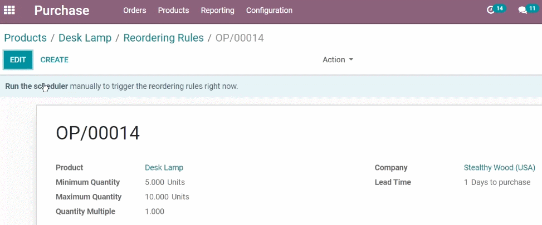This screenshot has height=225, width=542.
Task: Expand the Action dropdown
Action: (338, 59)
